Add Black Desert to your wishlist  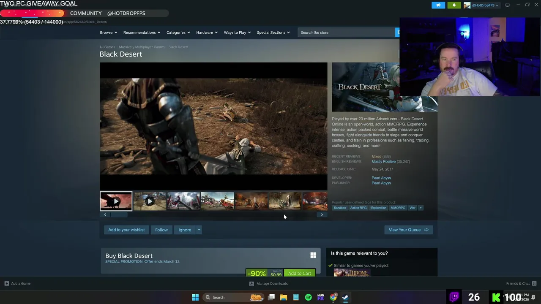coord(126,230)
